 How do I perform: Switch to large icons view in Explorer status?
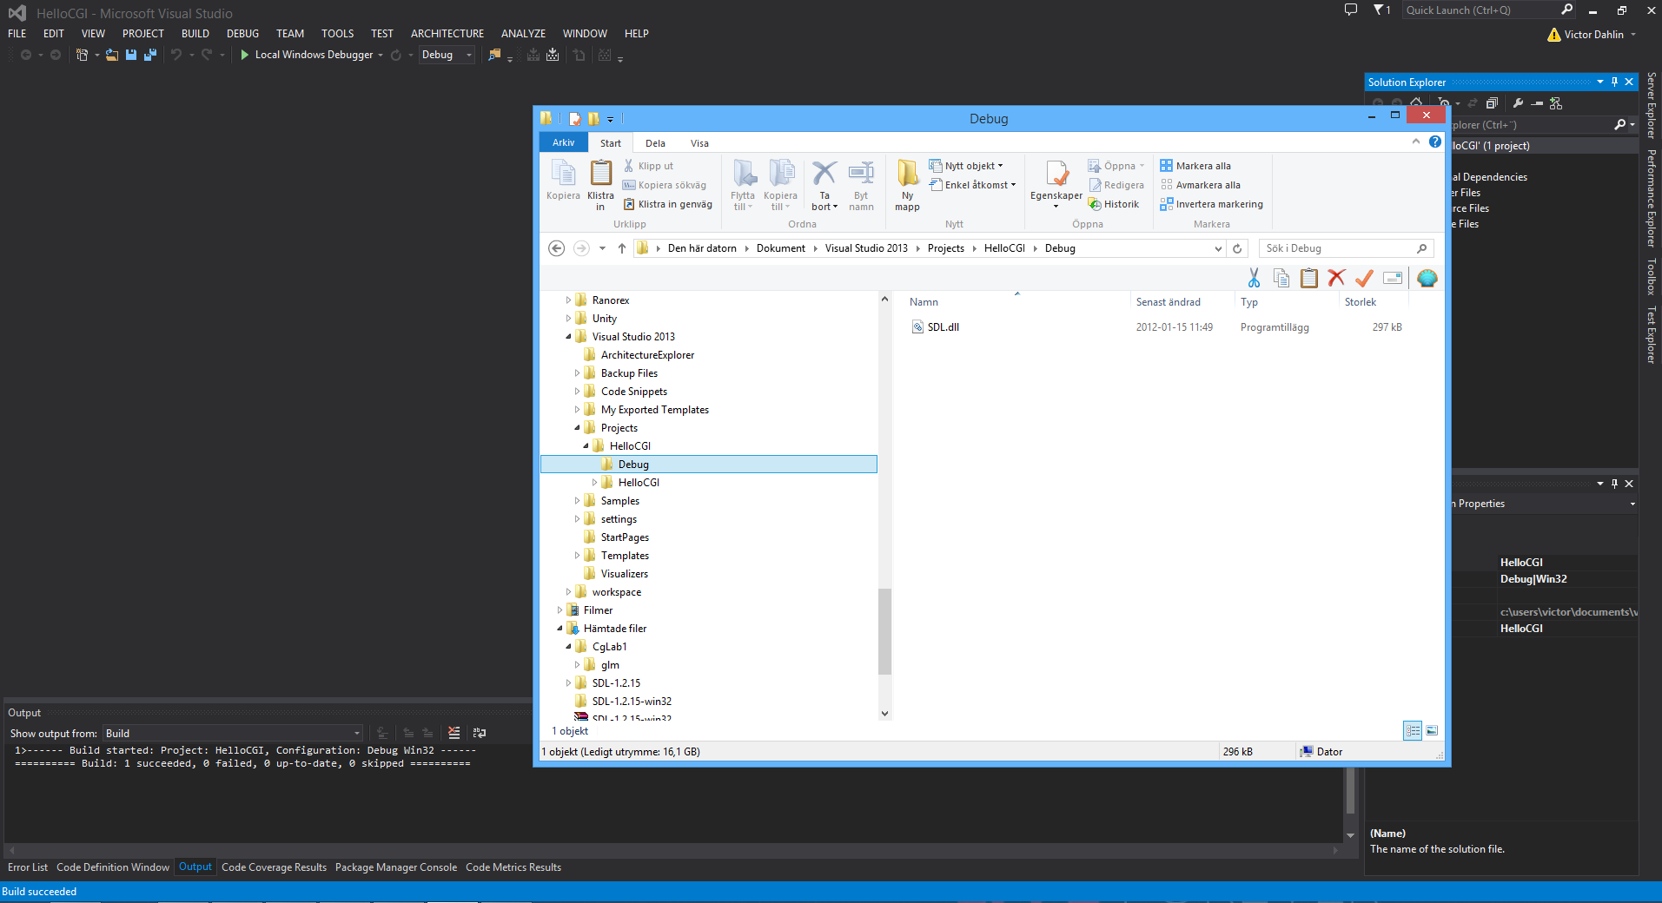[1432, 730]
